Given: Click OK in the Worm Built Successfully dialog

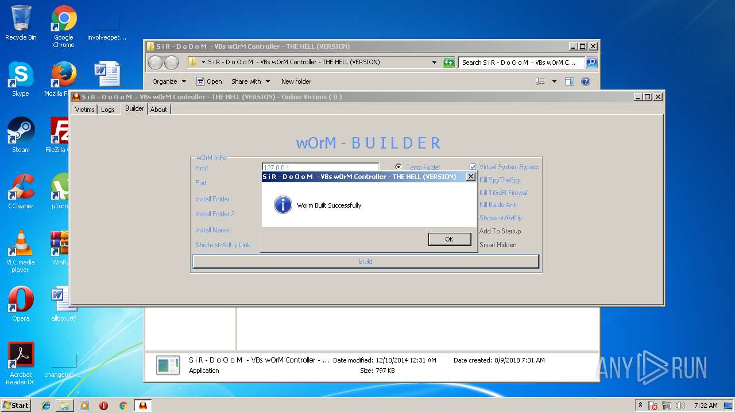Looking at the screenshot, I should pyautogui.click(x=449, y=239).
